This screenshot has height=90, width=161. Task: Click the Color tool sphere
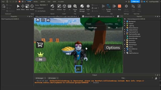(x=88, y=6)
